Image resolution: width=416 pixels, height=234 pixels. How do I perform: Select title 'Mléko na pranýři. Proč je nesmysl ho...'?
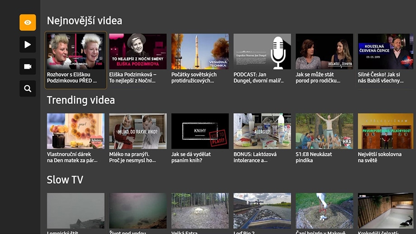(x=132, y=157)
